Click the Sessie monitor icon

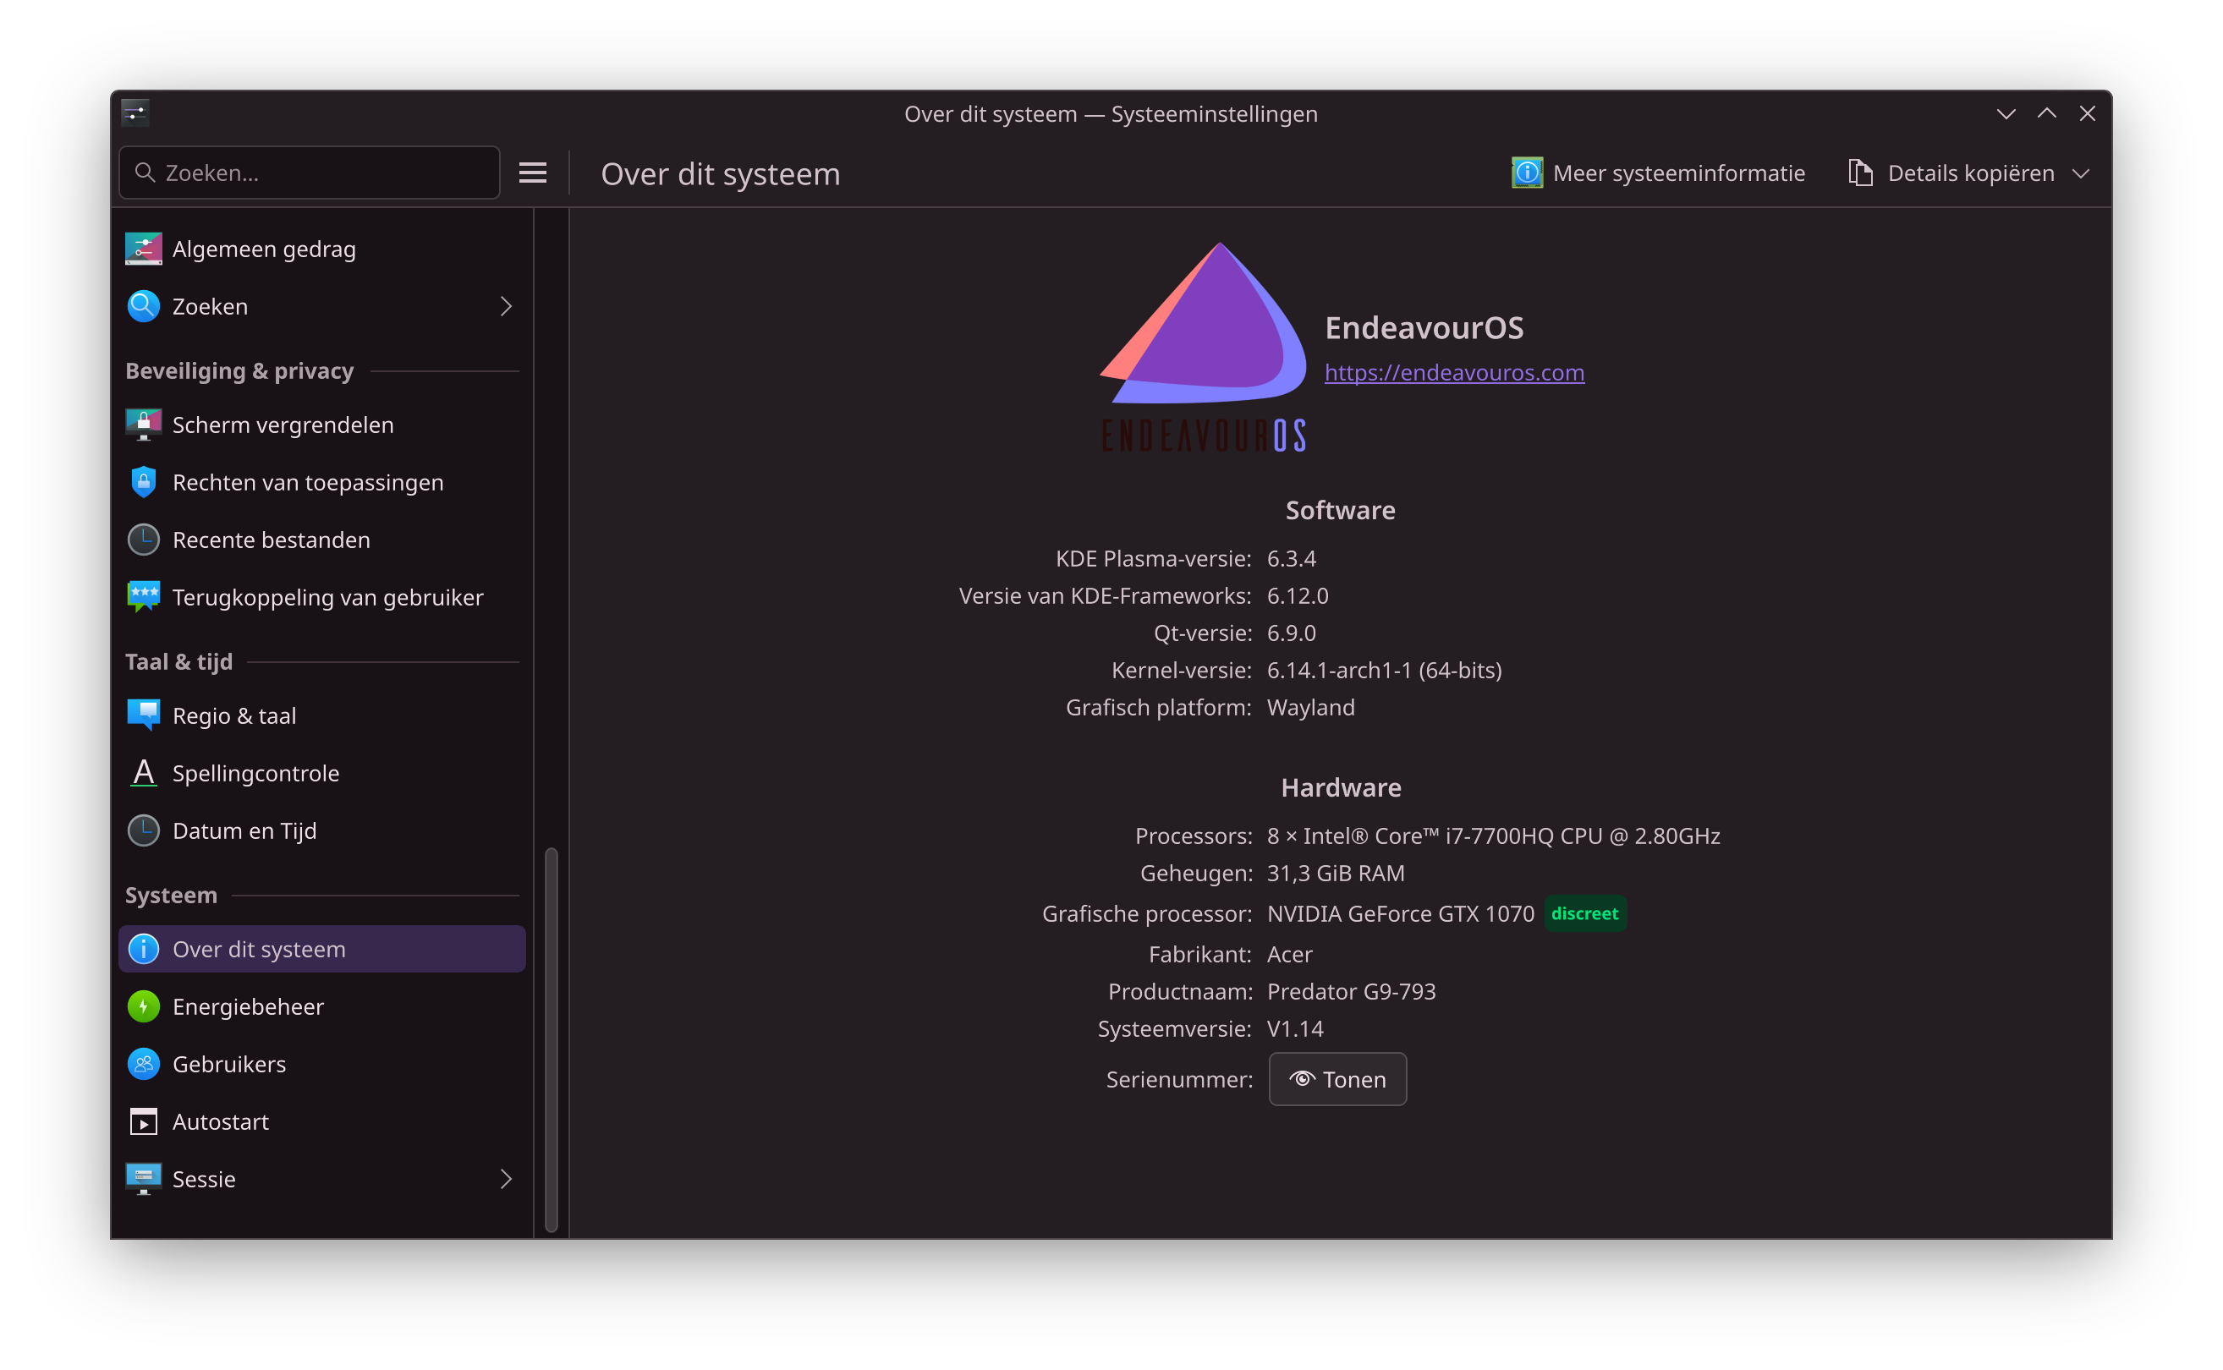point(143,1179)
